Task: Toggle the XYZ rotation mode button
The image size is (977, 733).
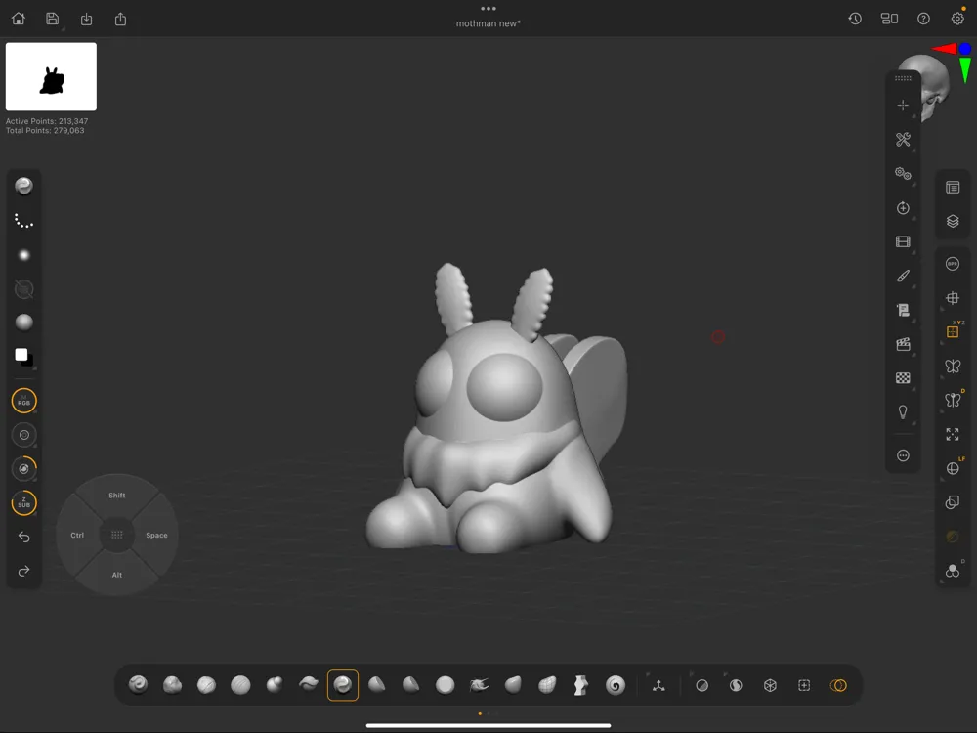Action: (x=953, y=332)
